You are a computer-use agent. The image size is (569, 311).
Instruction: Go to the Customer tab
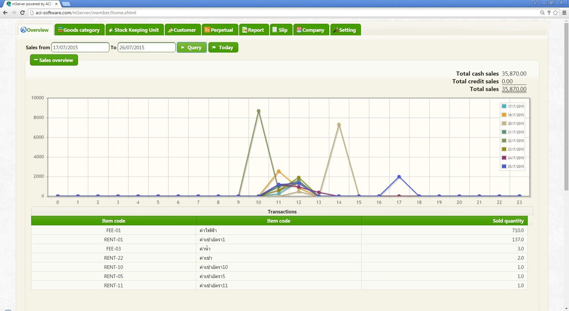click(182, 30)
